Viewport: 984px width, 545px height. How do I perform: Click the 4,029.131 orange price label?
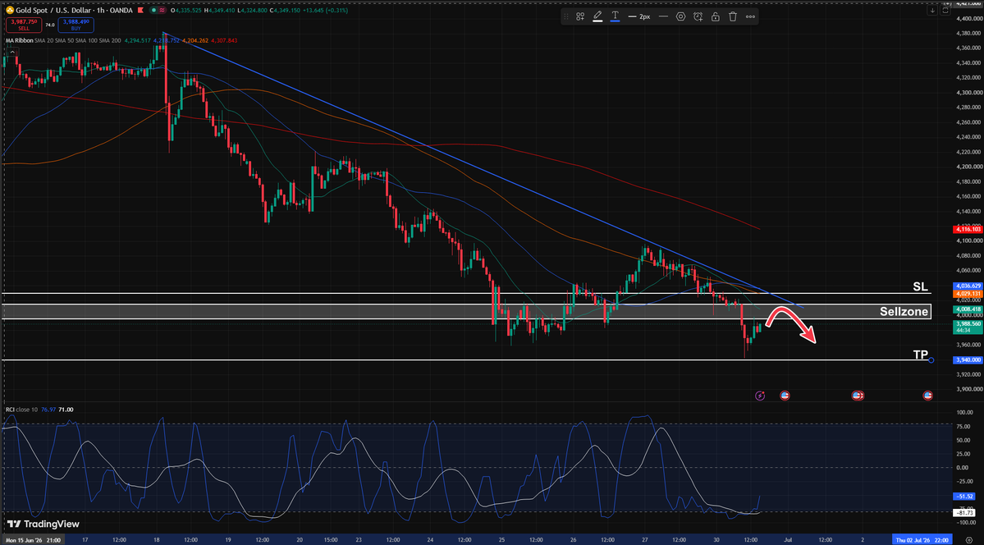tap(966, 294)
